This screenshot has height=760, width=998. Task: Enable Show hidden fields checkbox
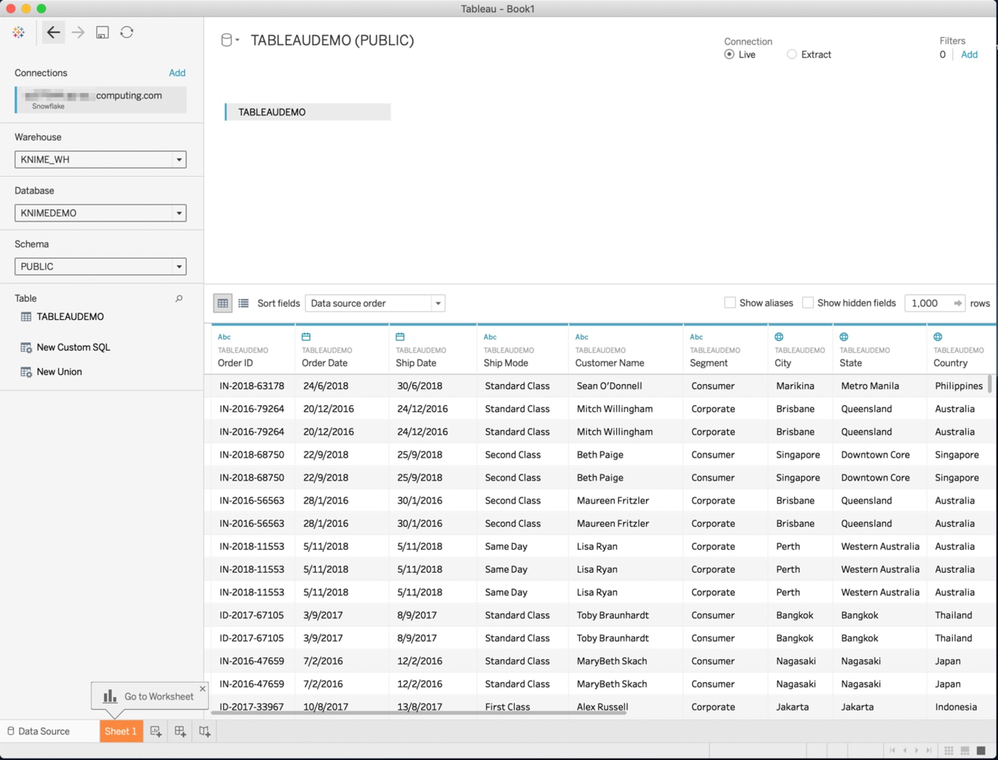click(808, 303)
